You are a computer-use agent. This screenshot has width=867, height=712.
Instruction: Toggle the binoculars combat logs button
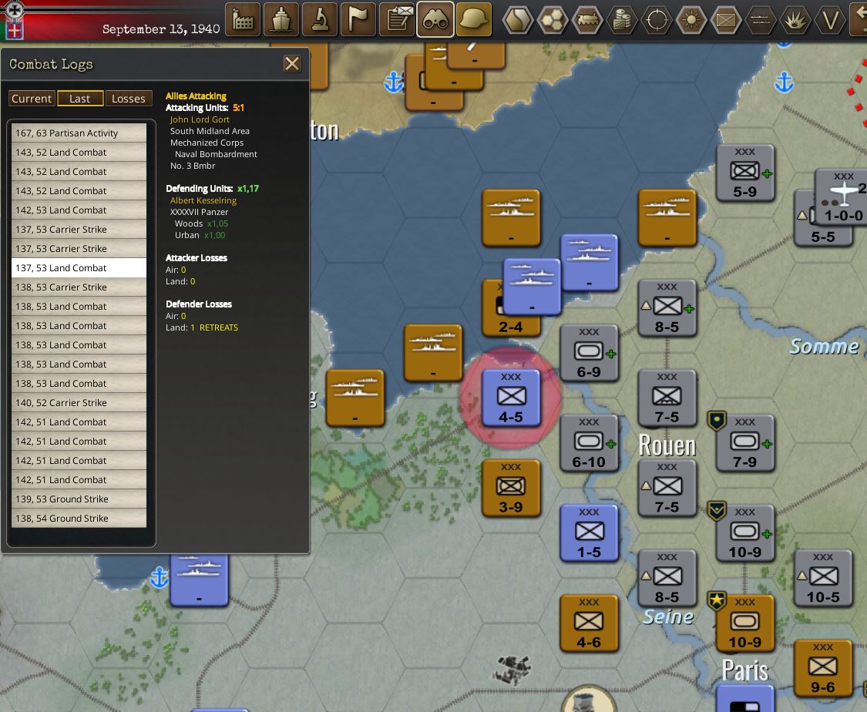[435, 19]
